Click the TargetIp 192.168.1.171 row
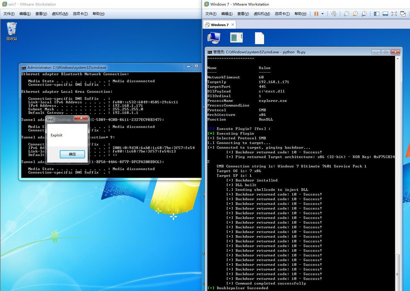Screen dimensions: 410x291 pyautogui.click(x=248, y=82)
